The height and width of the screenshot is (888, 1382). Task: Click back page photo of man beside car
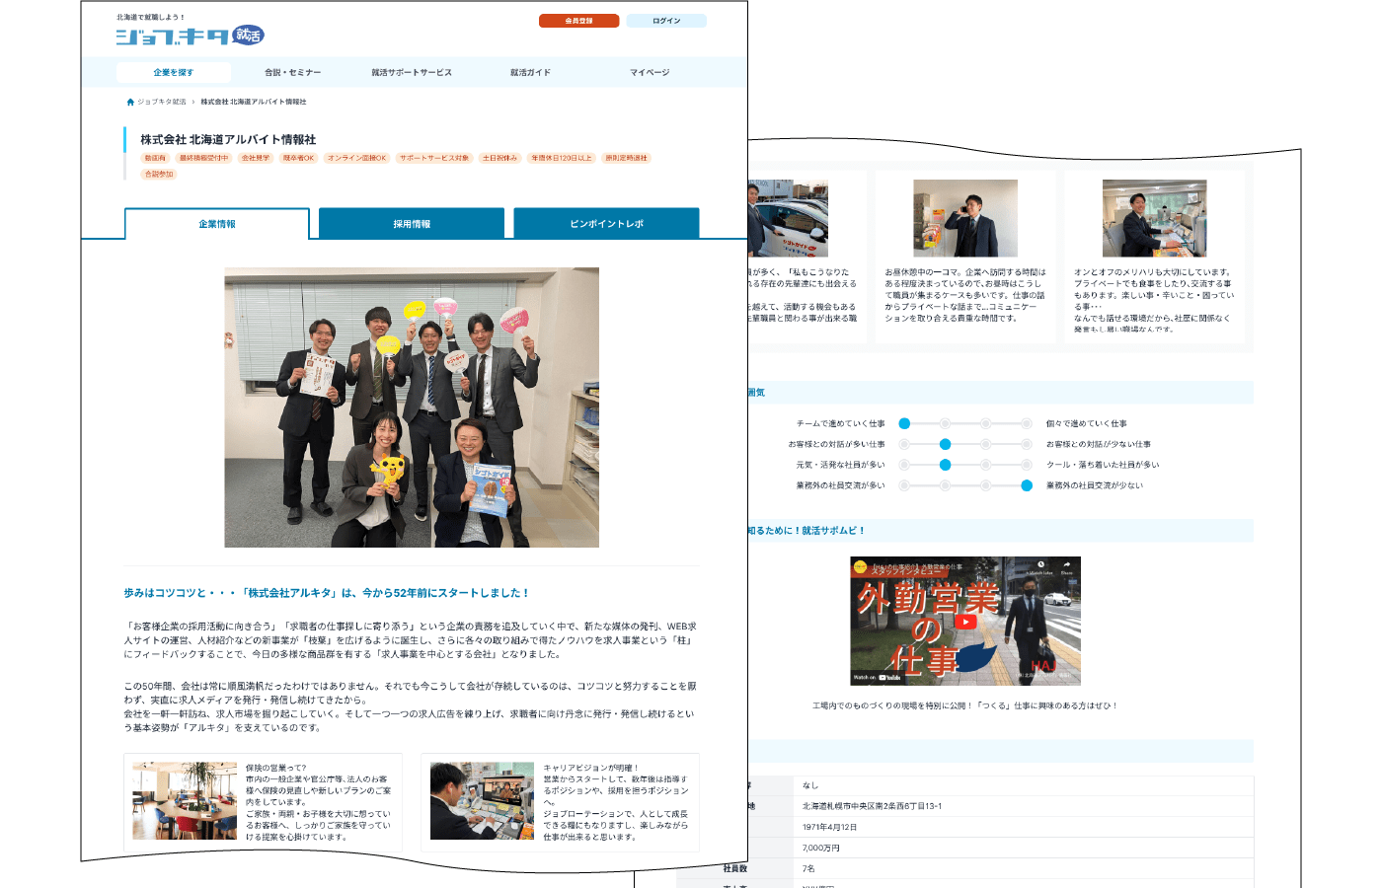[788, 218]
